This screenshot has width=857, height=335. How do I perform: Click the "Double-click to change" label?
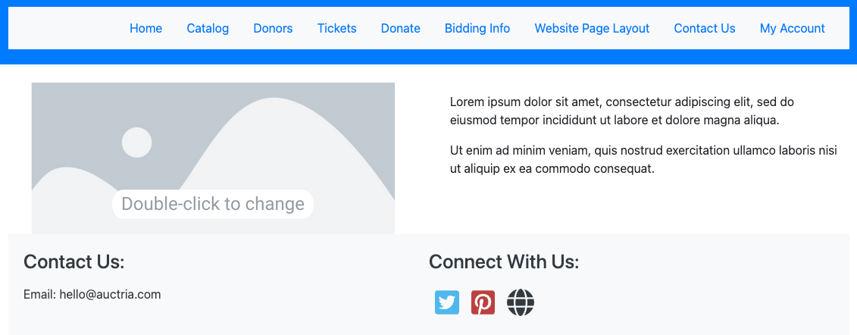pos(213,205)
